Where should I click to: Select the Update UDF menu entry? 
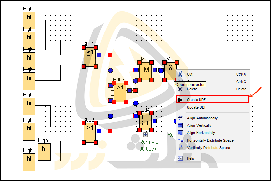196,107
